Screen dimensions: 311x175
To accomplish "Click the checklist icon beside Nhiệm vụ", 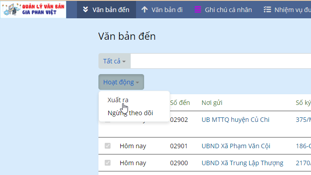I will tap(267, 9).
